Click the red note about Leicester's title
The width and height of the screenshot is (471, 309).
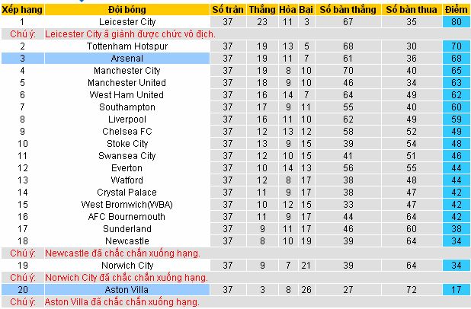(130, 34)
